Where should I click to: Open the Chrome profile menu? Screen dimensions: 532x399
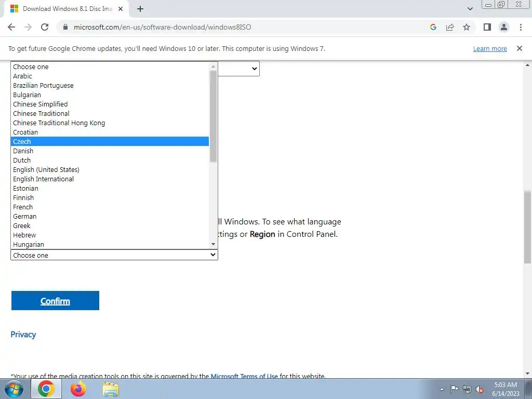tap(504, 27)
